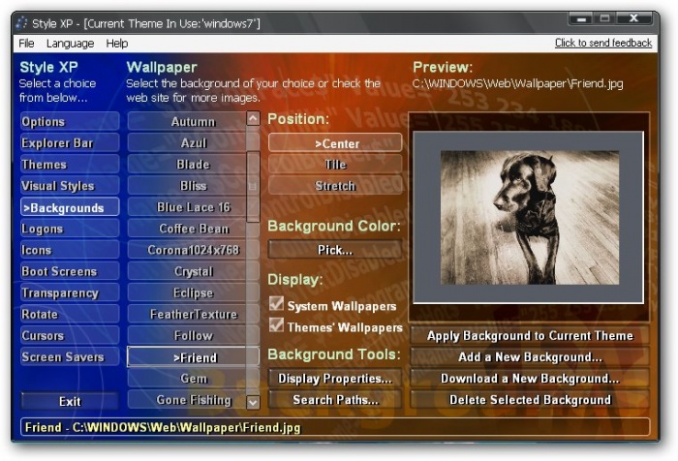This screenshot has height=461, width=678.
Task: Choose the Crystal wallpaper
Action: click(187, 271)
